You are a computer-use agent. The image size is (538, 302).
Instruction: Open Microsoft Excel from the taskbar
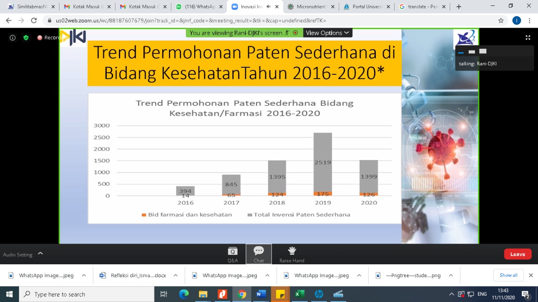pyautogui.click(x=299, y=294)
